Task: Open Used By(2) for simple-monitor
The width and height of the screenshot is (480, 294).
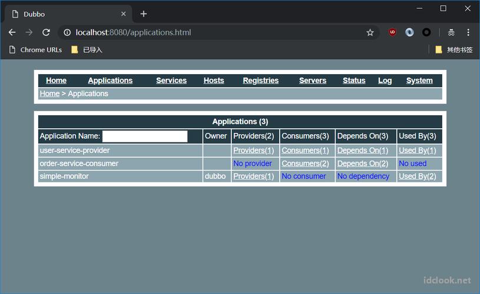Action: click(x=417, y=176)
